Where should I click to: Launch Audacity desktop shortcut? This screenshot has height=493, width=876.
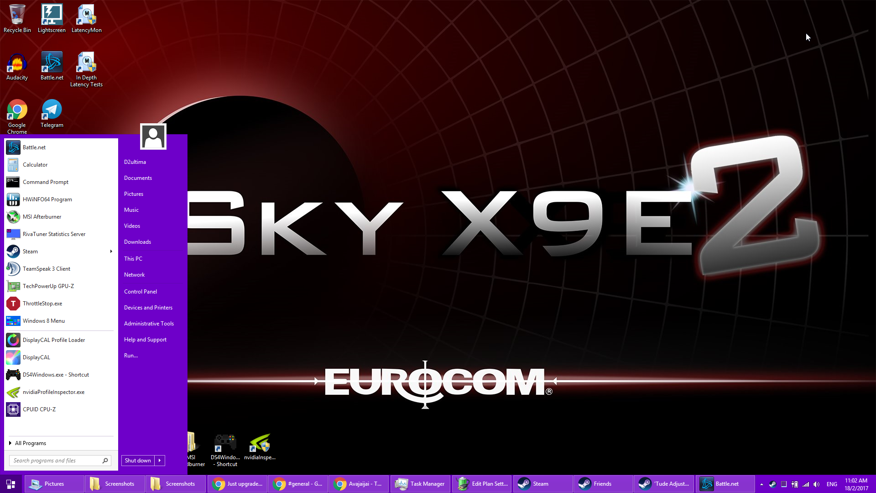click(17, 66)
